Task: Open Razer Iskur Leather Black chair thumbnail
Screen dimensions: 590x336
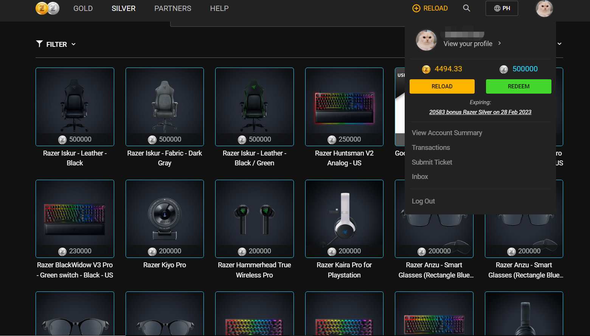Action: [x=75, y=107]
